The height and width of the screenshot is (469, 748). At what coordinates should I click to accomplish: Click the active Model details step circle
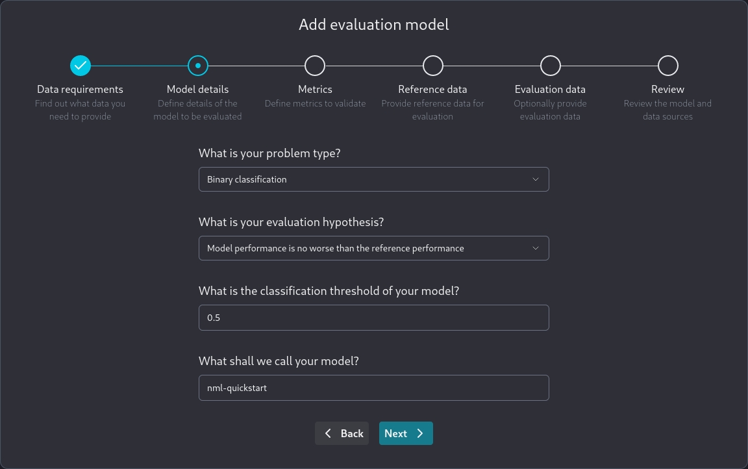click(x=198, y=66)
